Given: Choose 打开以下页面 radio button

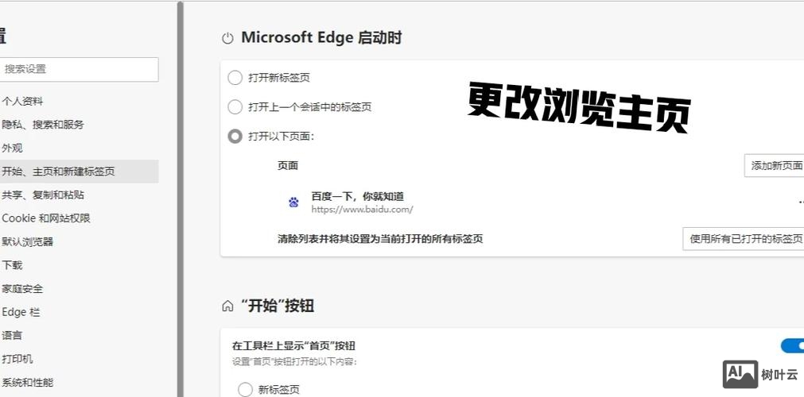Looking at the screenshot, I should coord(235,137).
